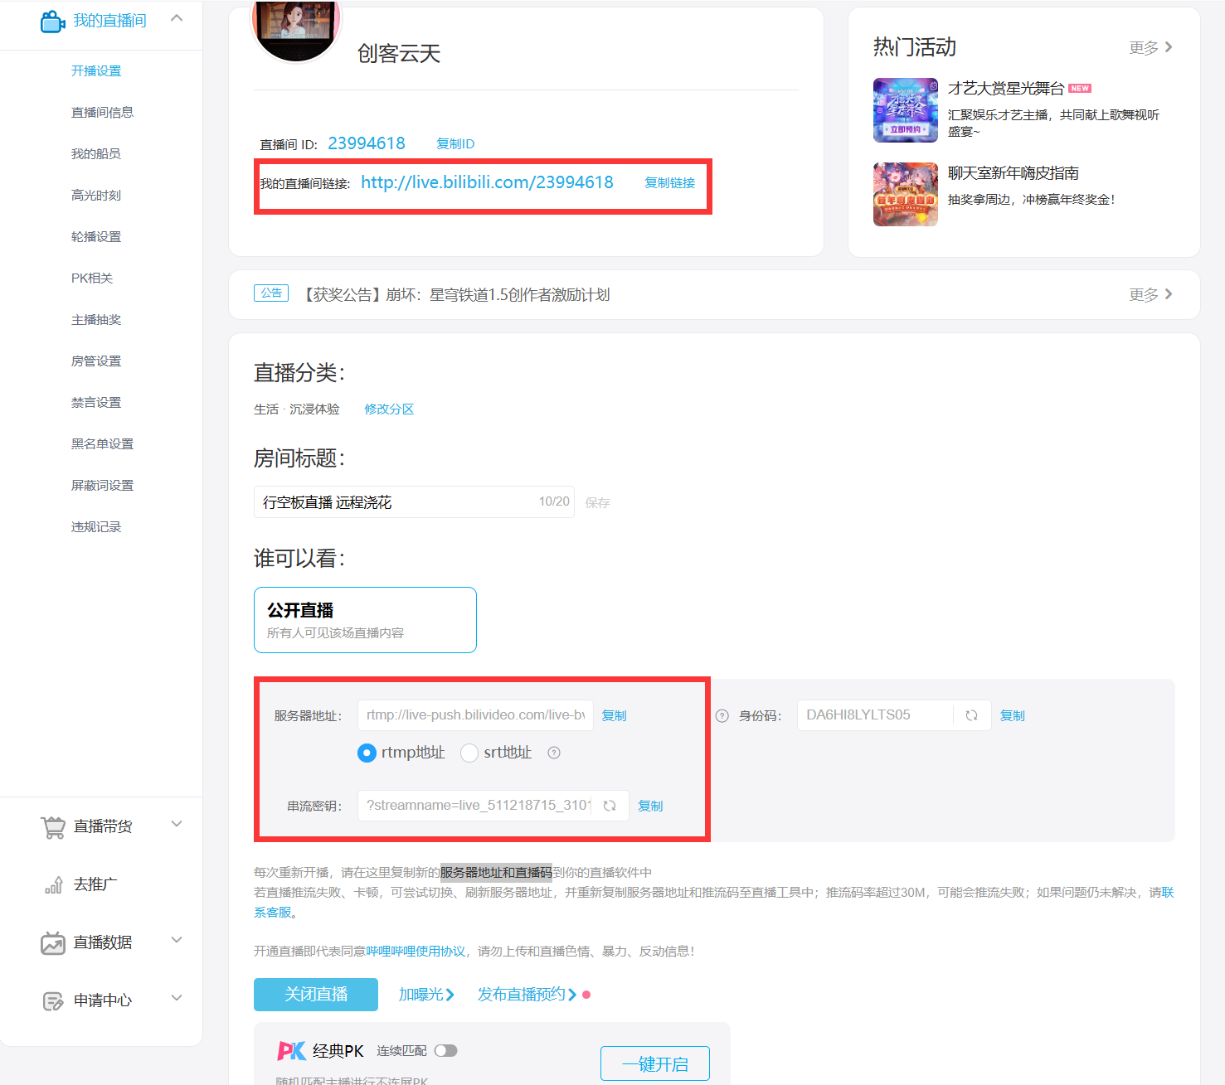The height and width of the screenshot is (1085, 1225).
Task: Refresh the 身份码 identity code
Action: point(971,715)
